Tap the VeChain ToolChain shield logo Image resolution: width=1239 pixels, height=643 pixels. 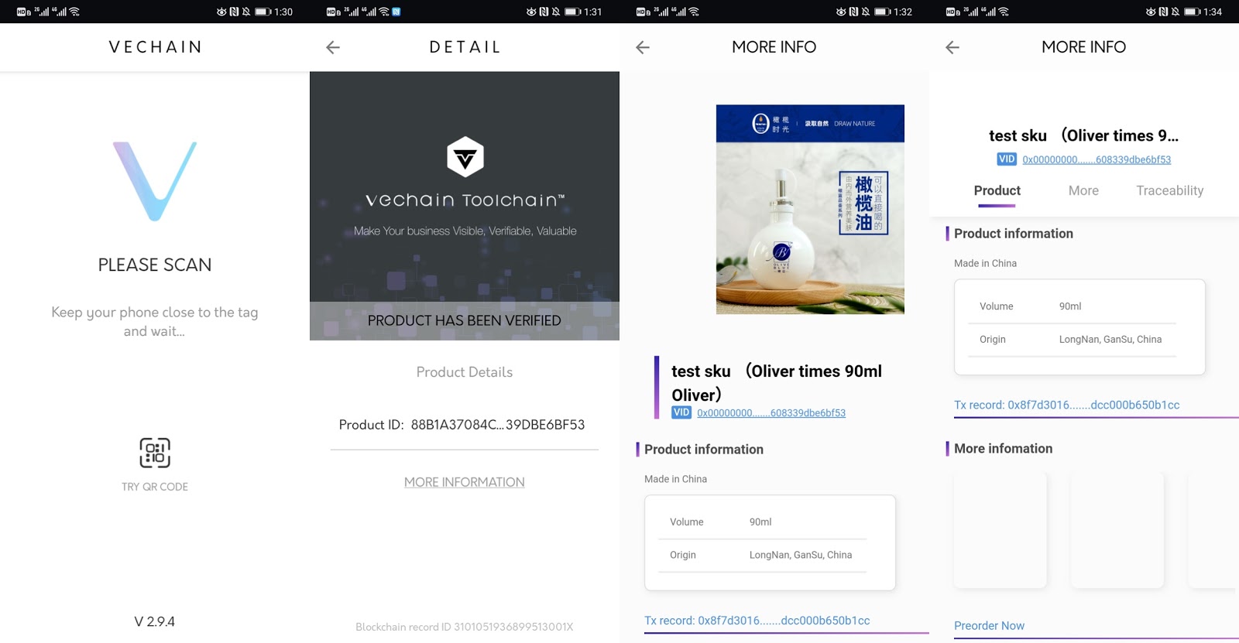click(x=465, y=157)
